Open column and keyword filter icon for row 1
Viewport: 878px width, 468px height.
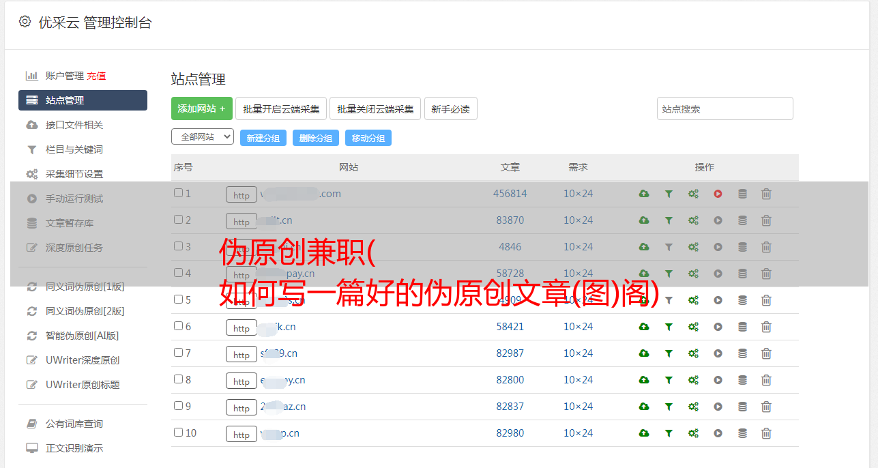669,194
